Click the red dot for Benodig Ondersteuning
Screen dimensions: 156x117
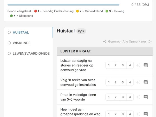[x=36, y=11]
